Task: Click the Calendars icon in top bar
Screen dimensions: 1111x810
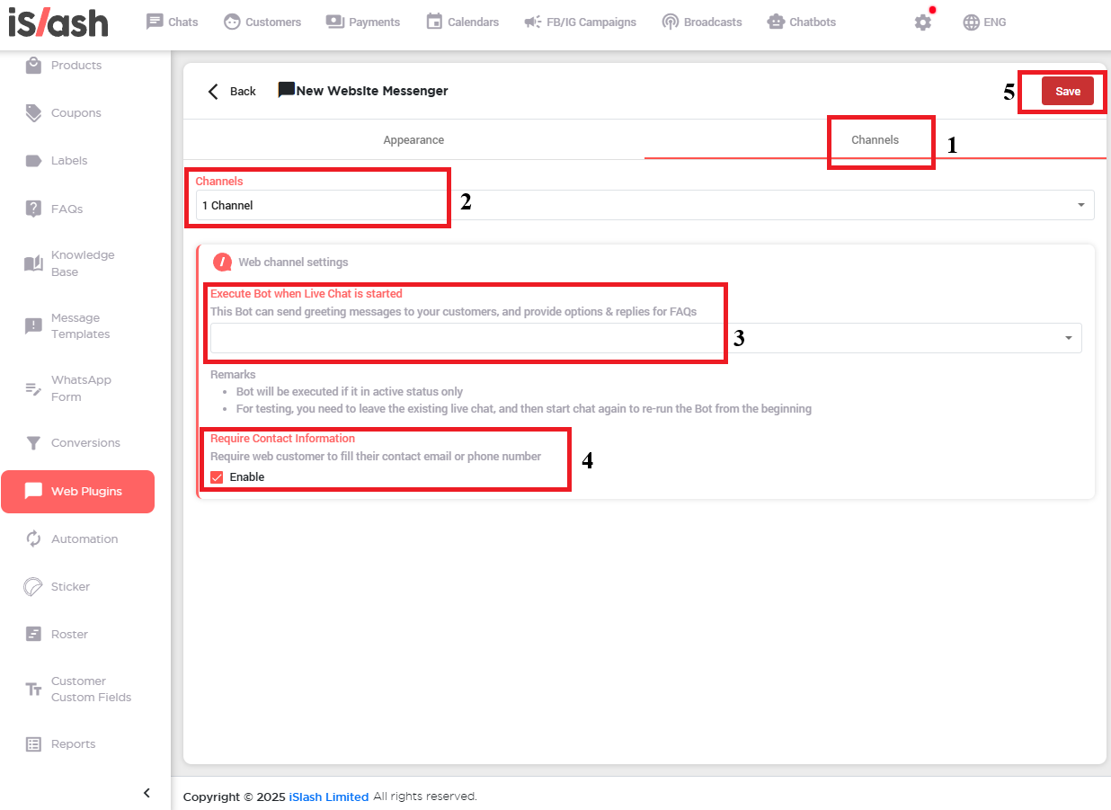Action: click(x=434, y=22)
